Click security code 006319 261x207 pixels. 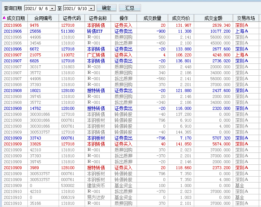coord(68,197)
